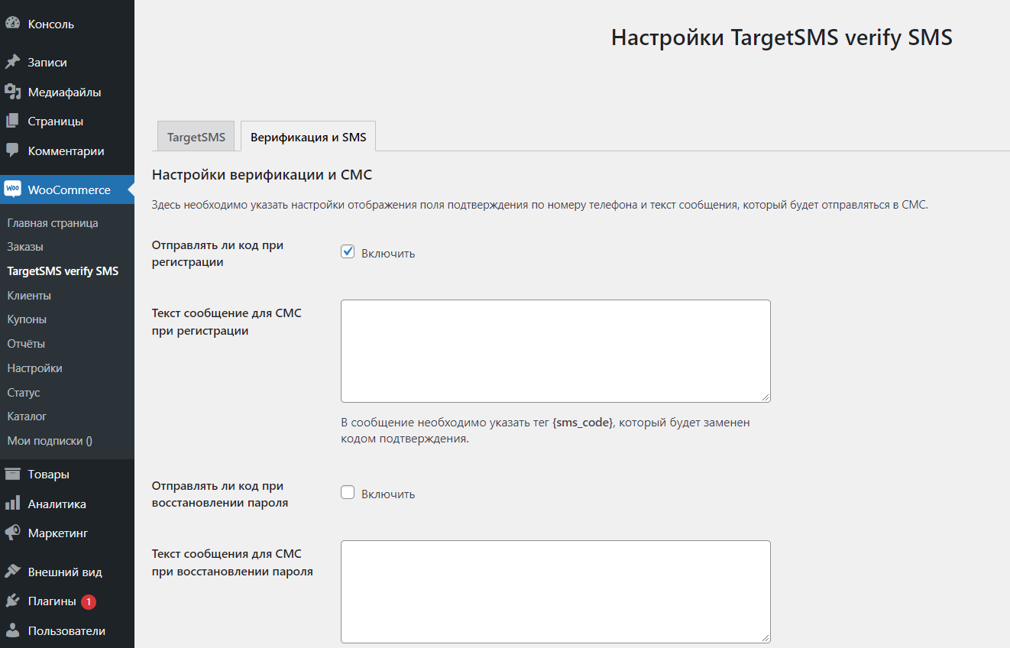Open Мои подписки () submenu link
This screenshot has width=1010, height=648.
pos(50,441)
